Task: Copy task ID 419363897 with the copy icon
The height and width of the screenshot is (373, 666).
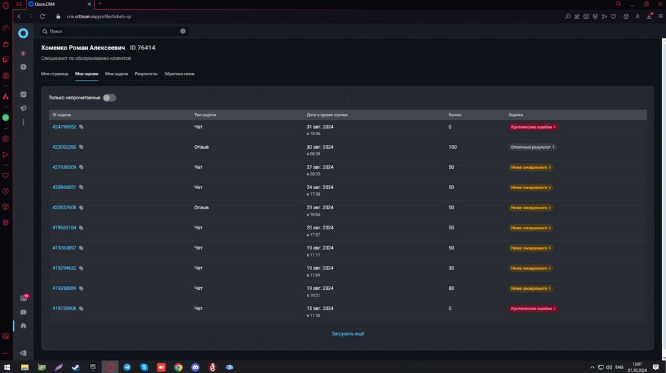Action: pyautogui.click(x=81, y=248)
